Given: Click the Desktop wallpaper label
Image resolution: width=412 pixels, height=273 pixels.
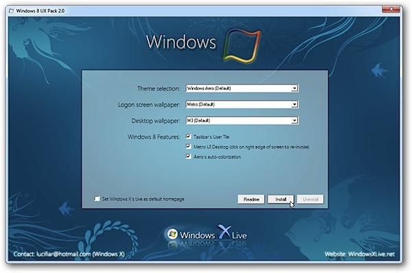Looking at the screenshot, I should point(156,121).
